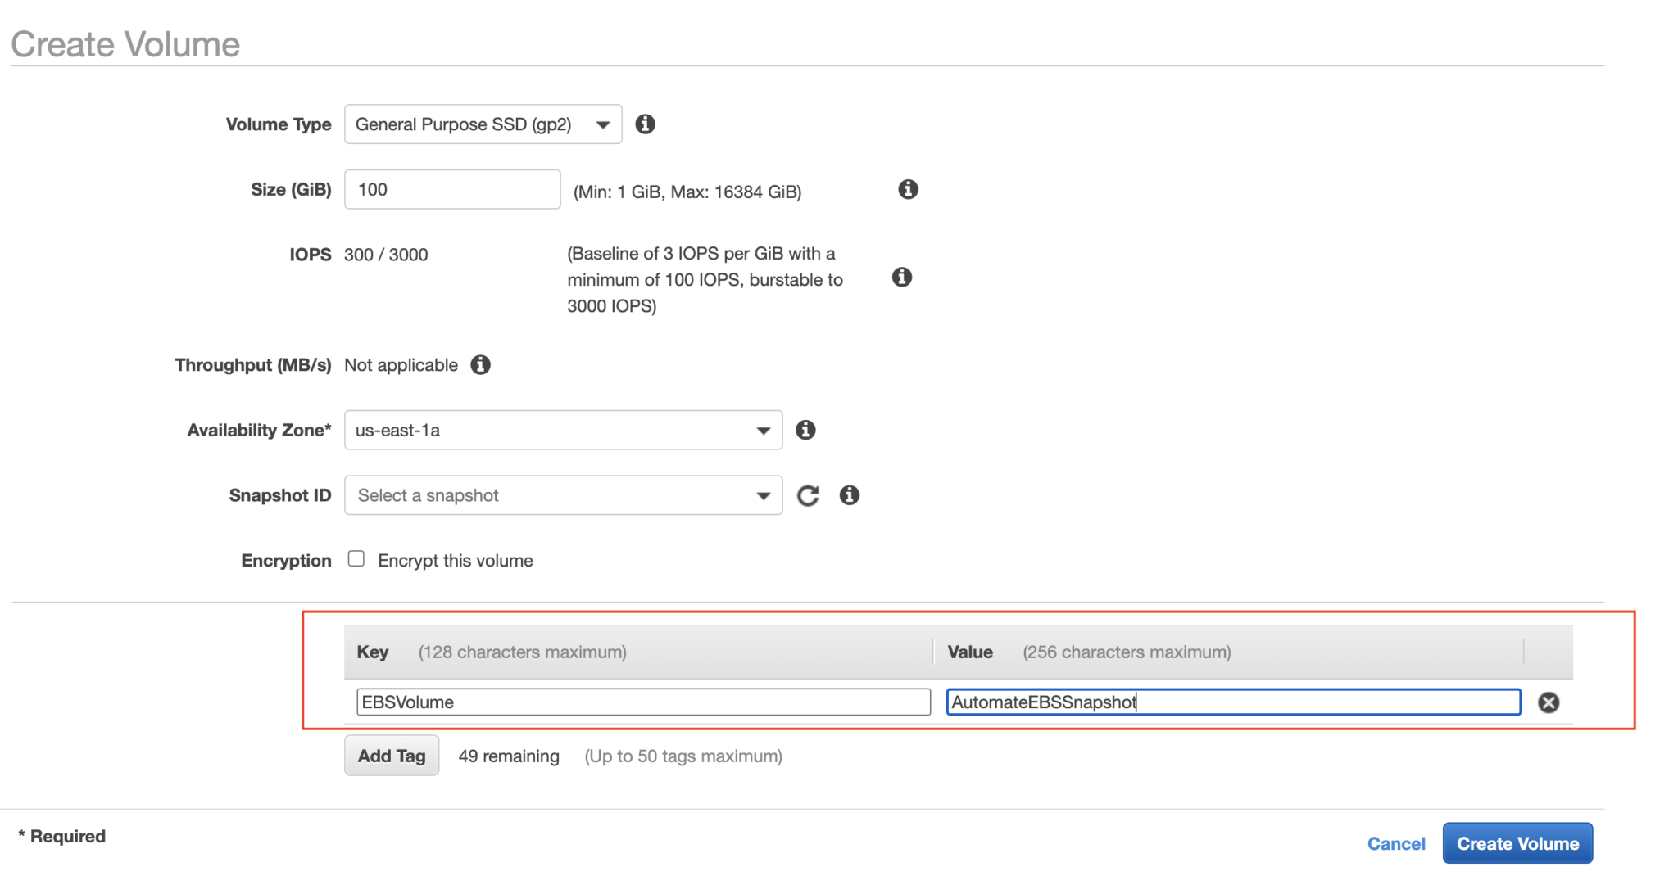Select the Size (GiB) input field
The image size is (1678, 885).
click(451, 189)
